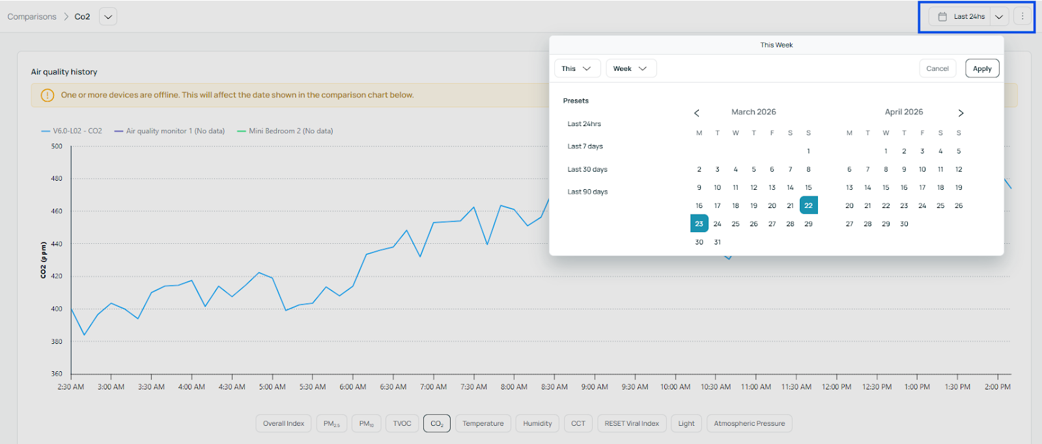The image size is (1042, 444).
Task: Choose the Last 7 days preset
Action: click(x=585, y=147)
